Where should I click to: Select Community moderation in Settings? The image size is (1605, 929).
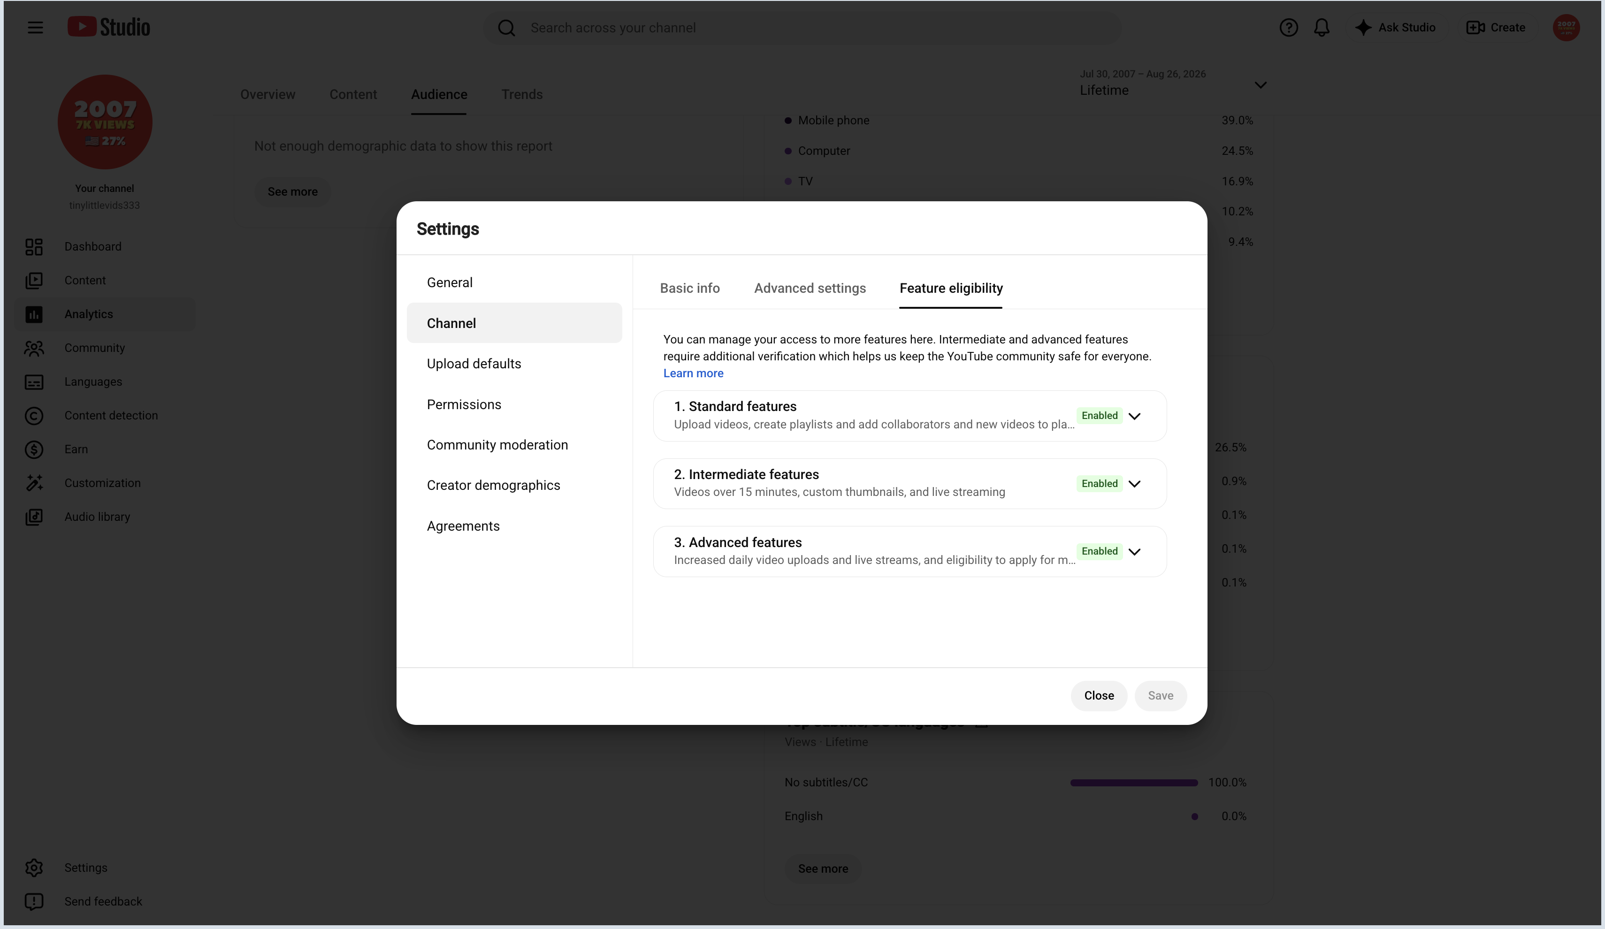514,444
